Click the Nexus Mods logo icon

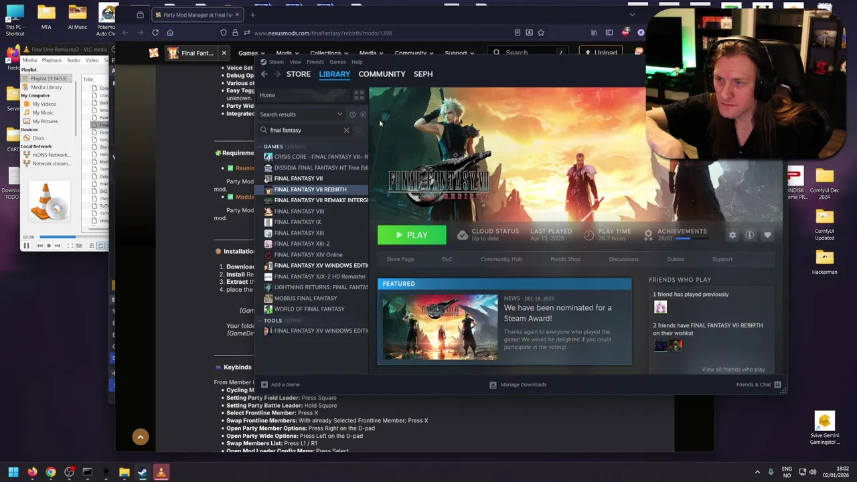(154, 53)
